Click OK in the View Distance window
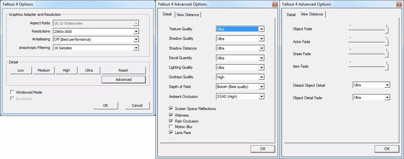This screenshot has width=404, height=159. 387,149
